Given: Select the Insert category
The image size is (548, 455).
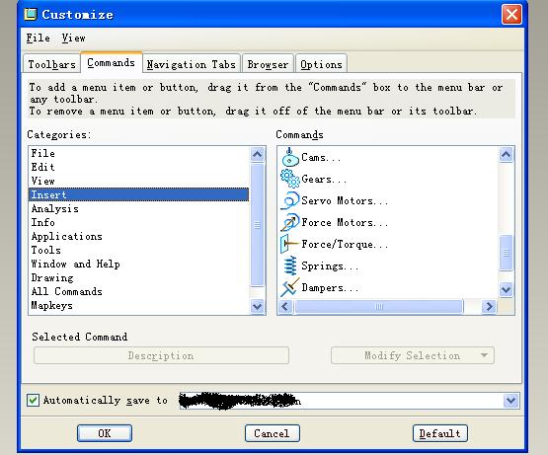Looking at the screenshot, I should (139, 194).
